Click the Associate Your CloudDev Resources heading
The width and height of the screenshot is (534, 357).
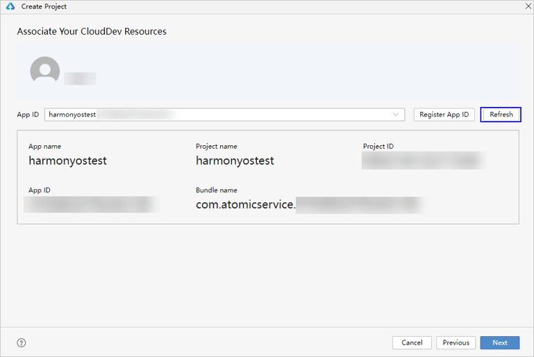click(x=92, y=31)
